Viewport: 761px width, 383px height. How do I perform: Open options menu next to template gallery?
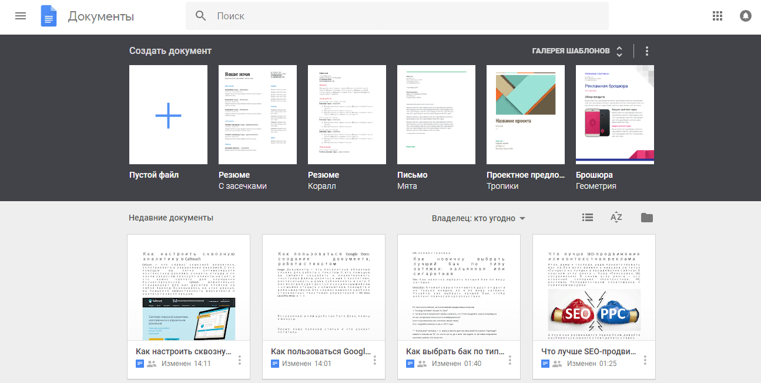coord(646,51)
